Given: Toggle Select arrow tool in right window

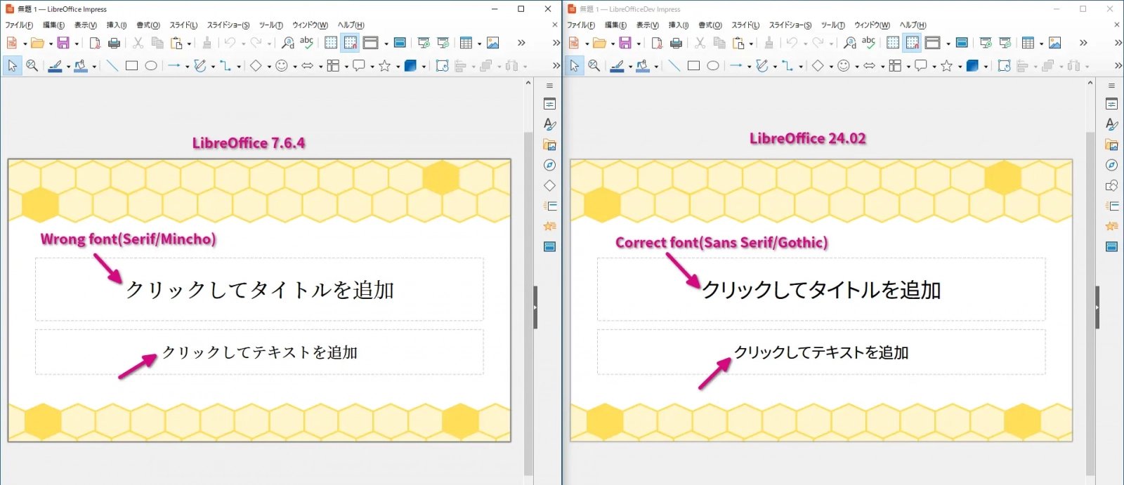Looking at the screenshot, I should click(x=574, y=65).
